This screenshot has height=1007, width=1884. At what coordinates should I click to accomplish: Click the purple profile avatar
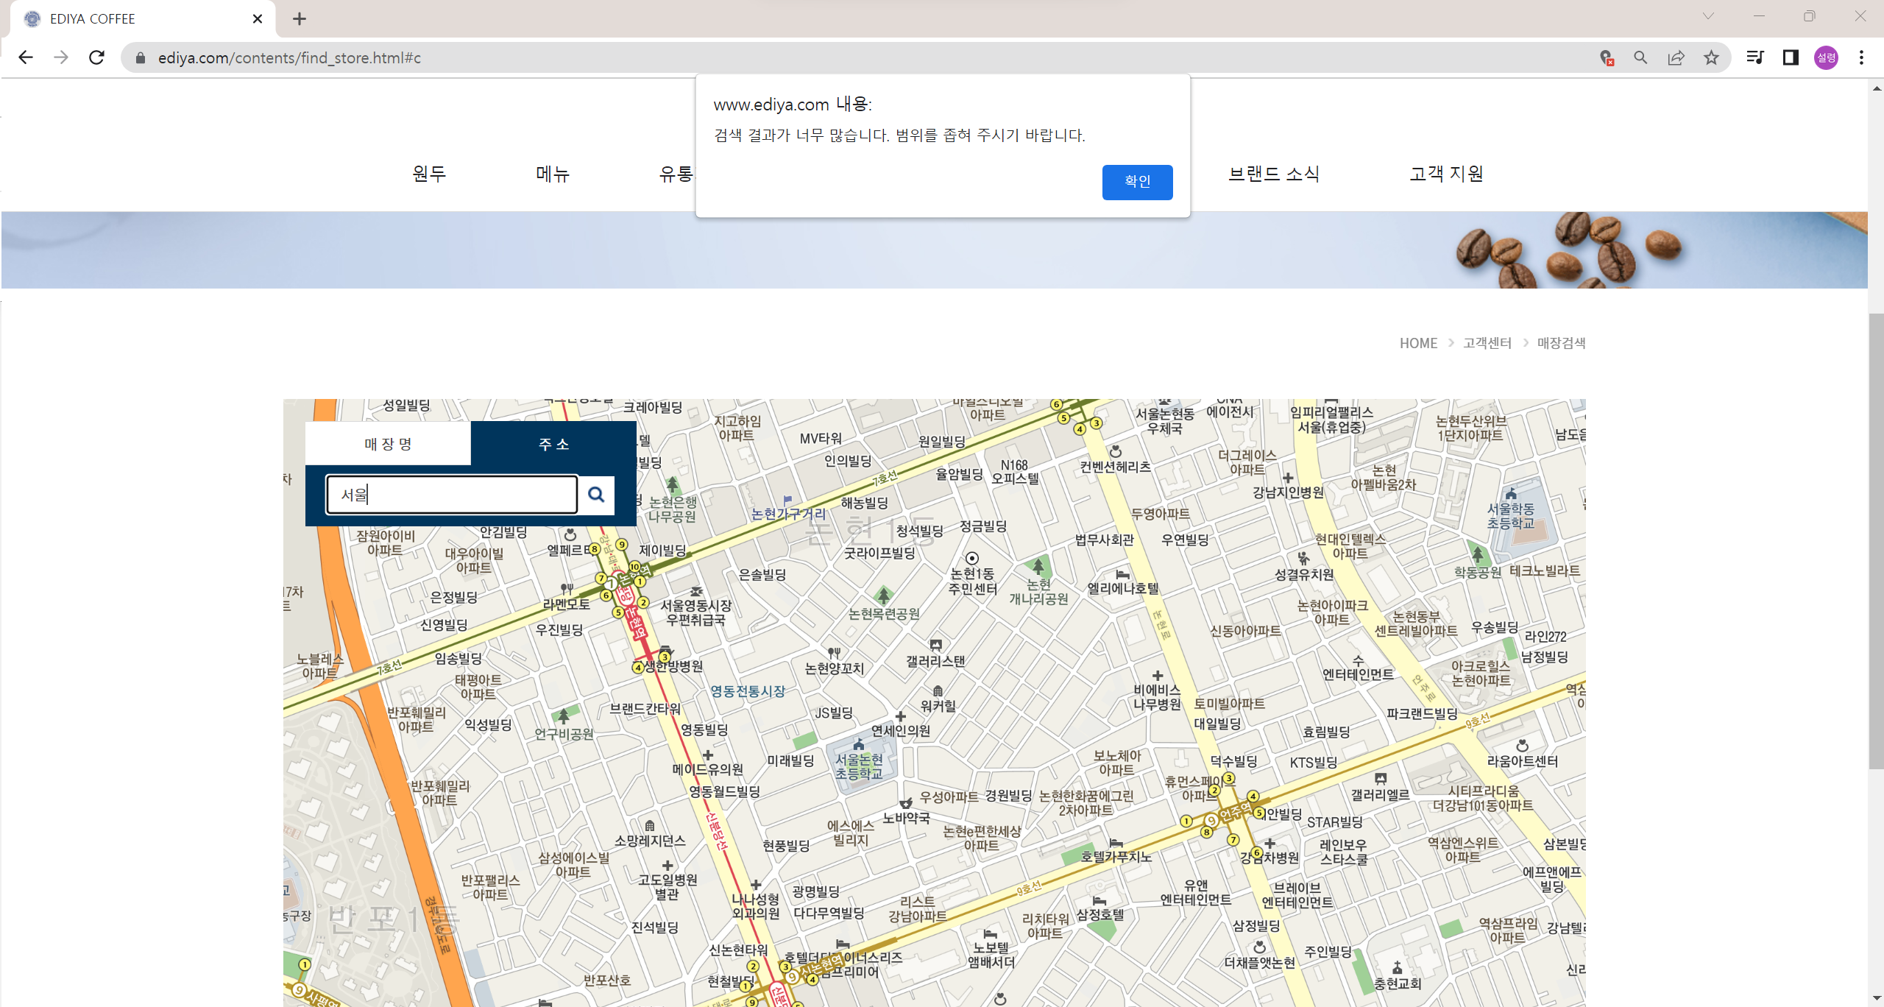[x=1826, y=57]
